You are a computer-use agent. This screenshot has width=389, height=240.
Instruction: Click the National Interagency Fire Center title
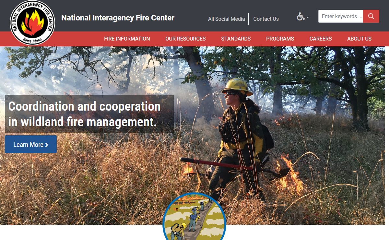[x=118, y=18]
